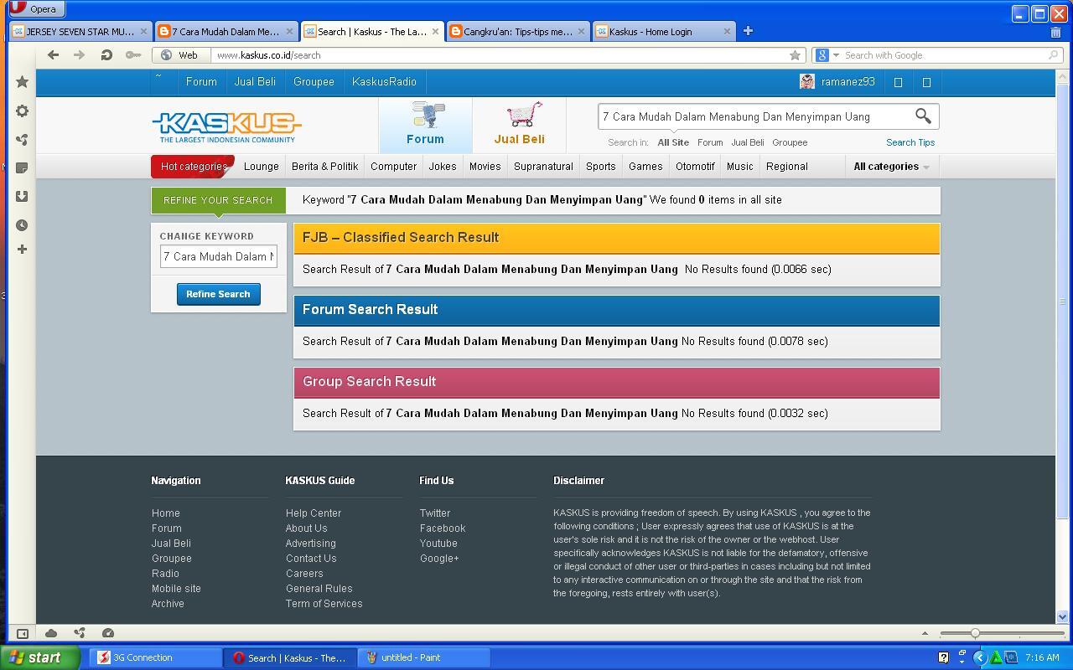Click the address bar URL field
1073x670 pixels.
[x=500, y=55]
